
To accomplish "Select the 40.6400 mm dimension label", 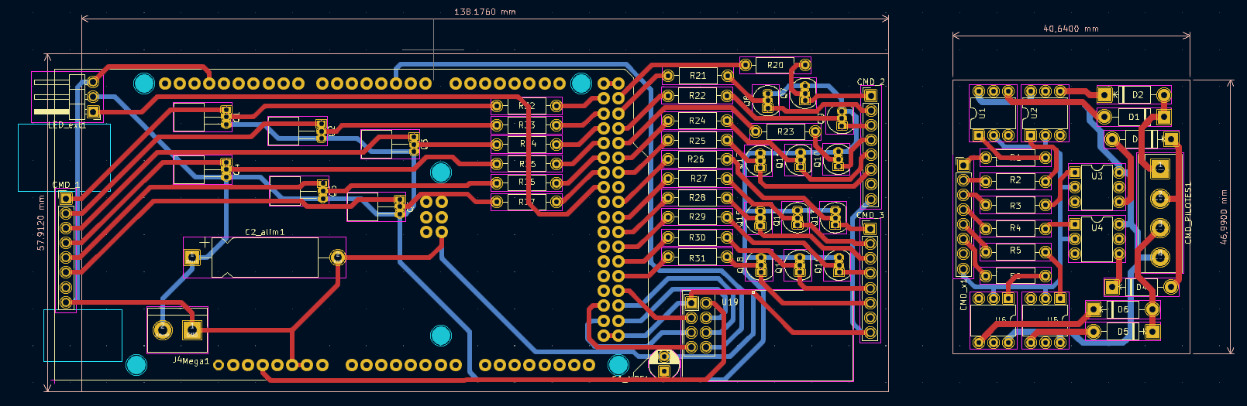I will [1071, 29].
